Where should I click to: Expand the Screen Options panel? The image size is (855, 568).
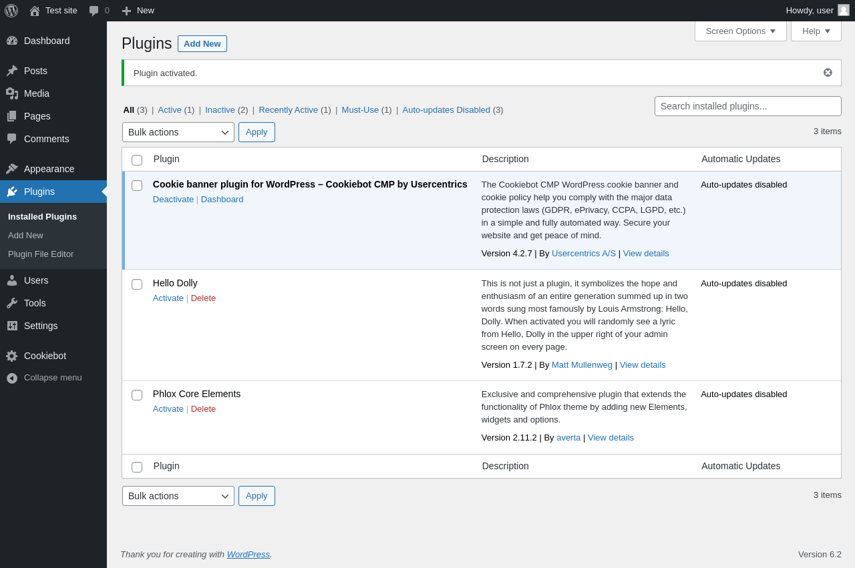click(741, 31)
